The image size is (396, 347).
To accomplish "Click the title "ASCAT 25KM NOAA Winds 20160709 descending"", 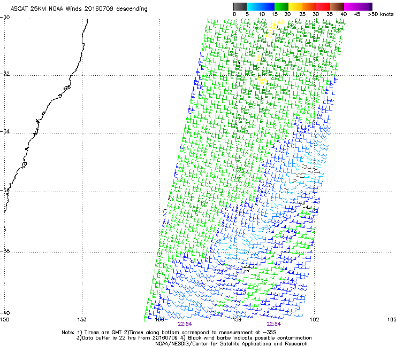I will click(79, 9).
